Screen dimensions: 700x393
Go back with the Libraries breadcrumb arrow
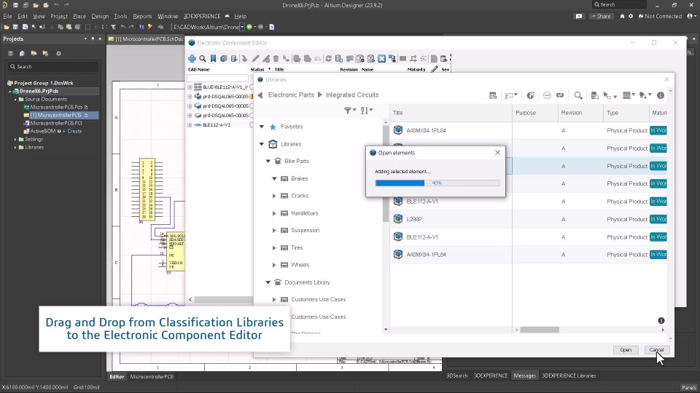[x=260, y=95]
